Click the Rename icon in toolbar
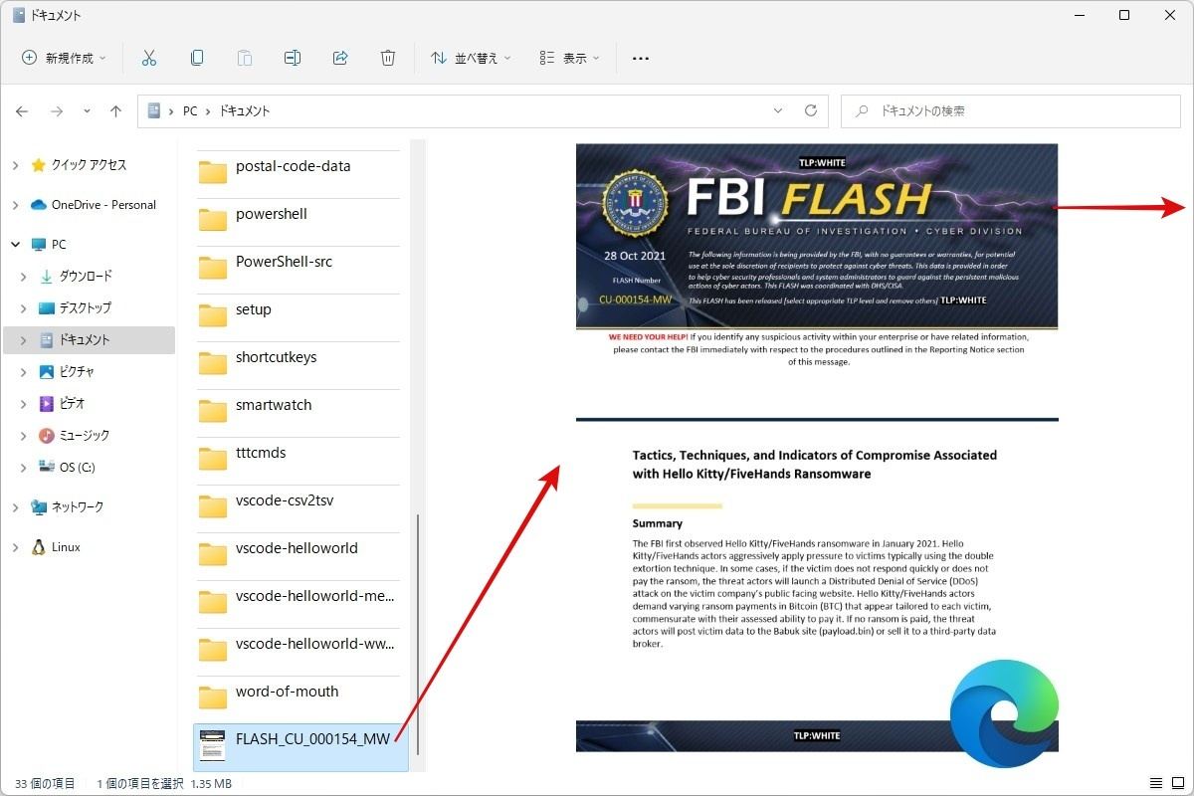Viewport: 1194px width, 796px height. tap(293, 58)
